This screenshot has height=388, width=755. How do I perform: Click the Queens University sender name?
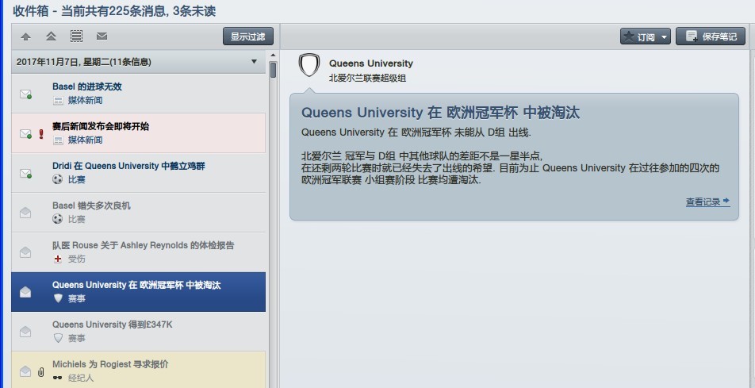[371, 63]
